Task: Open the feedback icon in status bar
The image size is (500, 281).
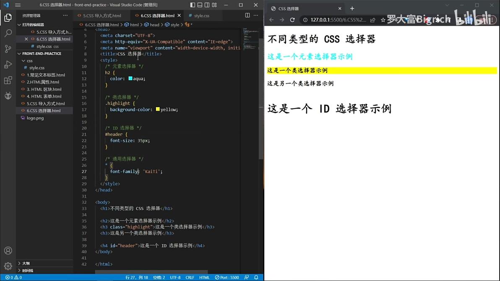Action: click(247, 278)
